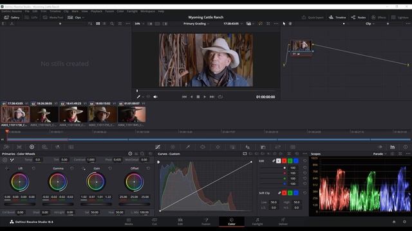Switch to the Fairlight page tab
412x231 pixels.
point(257,221)
